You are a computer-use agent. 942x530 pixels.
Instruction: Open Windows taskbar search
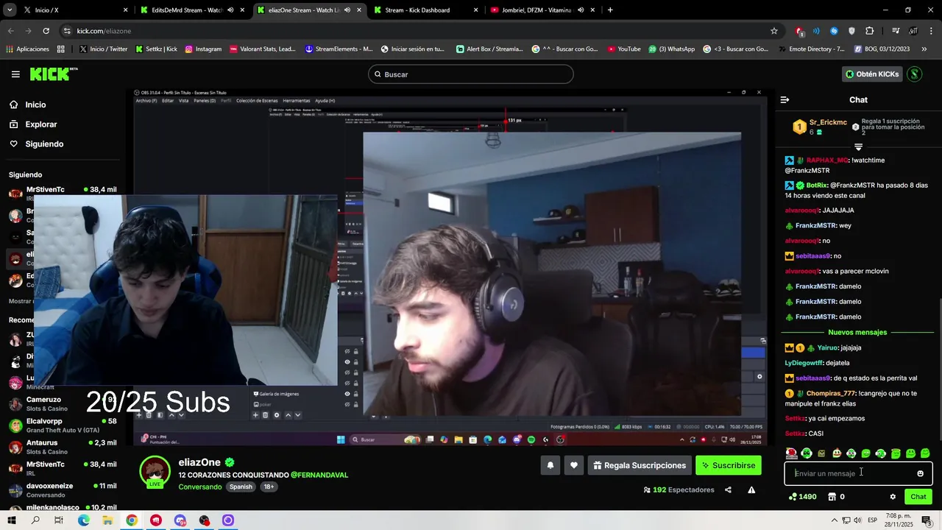tap(35, 520)
